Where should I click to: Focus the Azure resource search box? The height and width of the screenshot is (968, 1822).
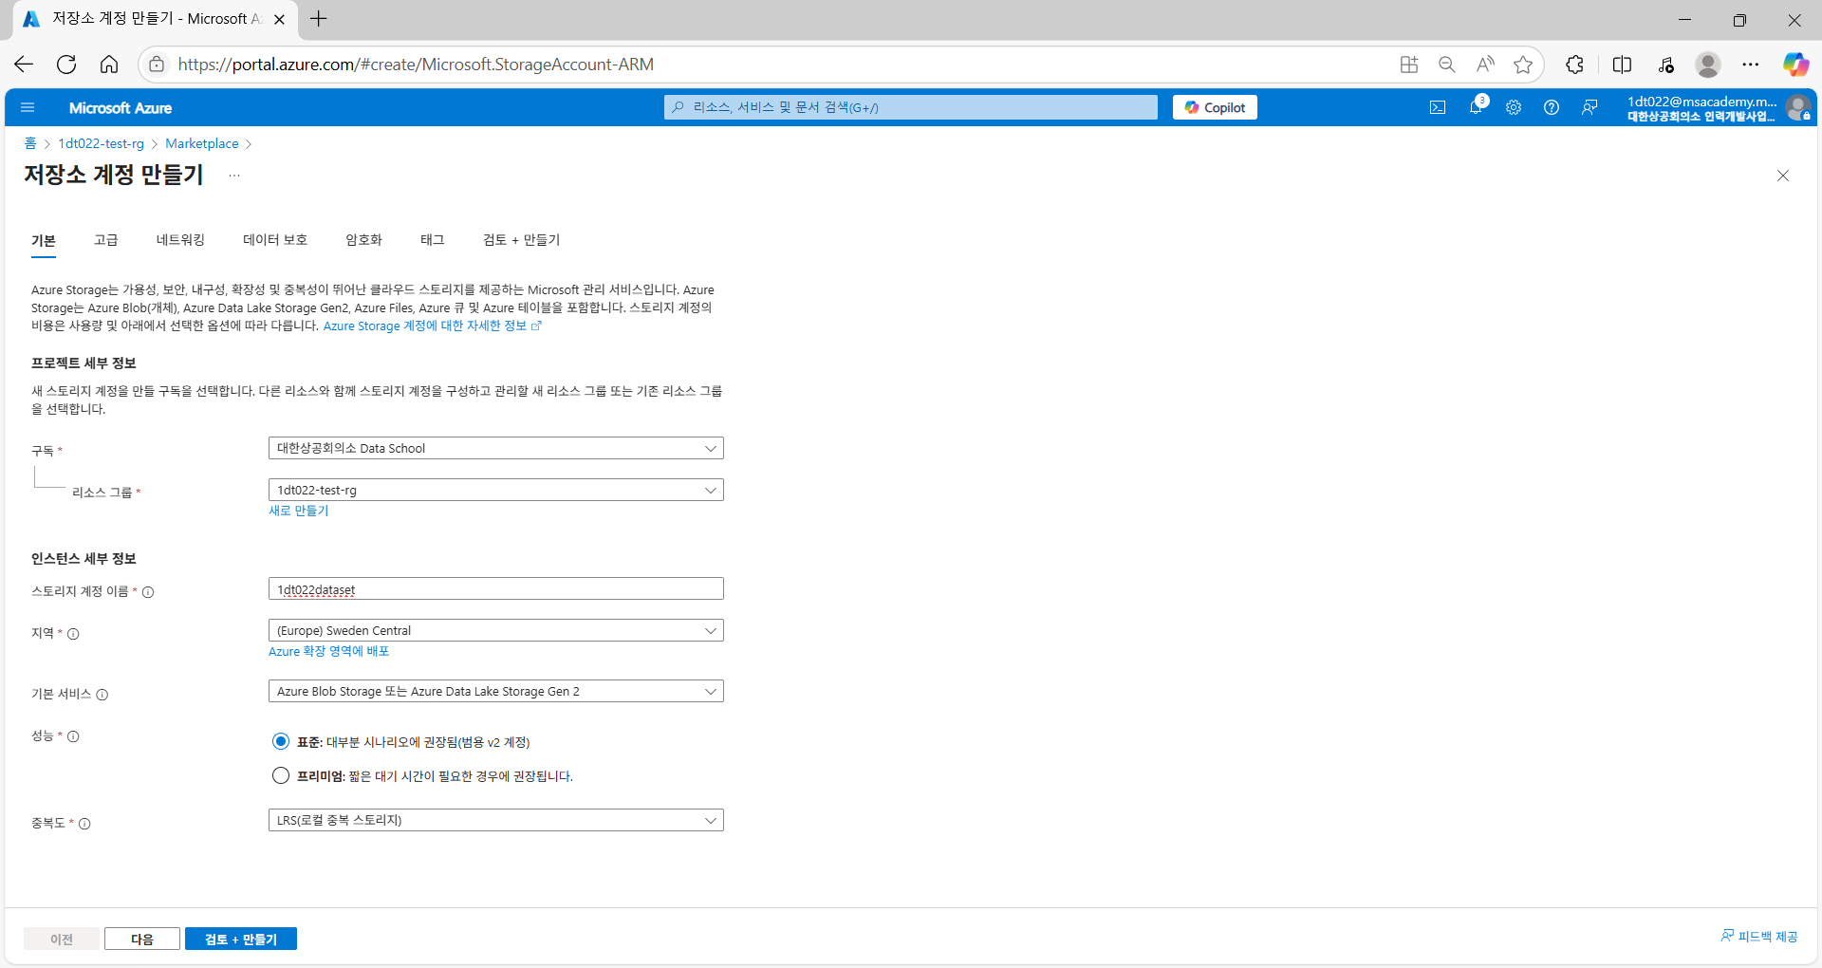(x=911, y=107)
